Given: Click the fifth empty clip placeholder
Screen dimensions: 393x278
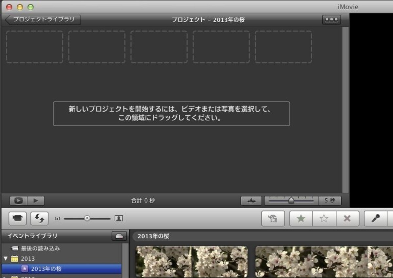Looking at the screenshot, I should point(284,47).
